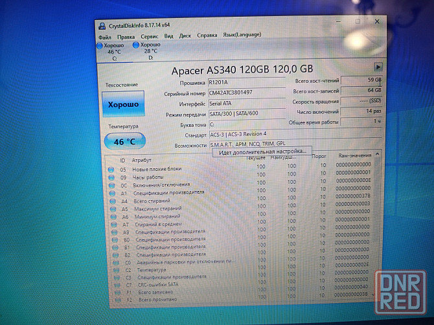Image resolution: width=434 pixels, height=325 pixels.
Task: Click the Всего хост-записей value 64 GB
Action: click(x=361, y=91)
